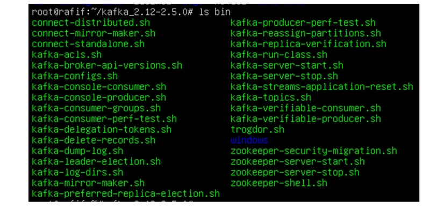This screenshot has height=209, width=430.
Task: Click the zookeeper-shell.sh filename
Action: 278,183
